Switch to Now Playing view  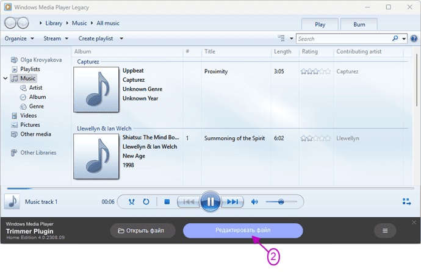(406, 202)
